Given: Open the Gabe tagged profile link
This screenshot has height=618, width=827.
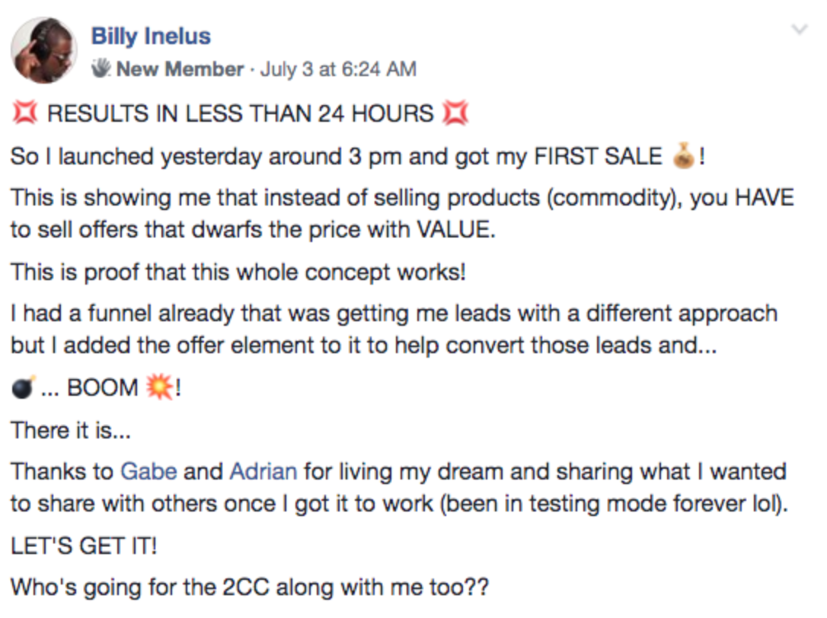Looking at the screenshot, I should [148, 471].
